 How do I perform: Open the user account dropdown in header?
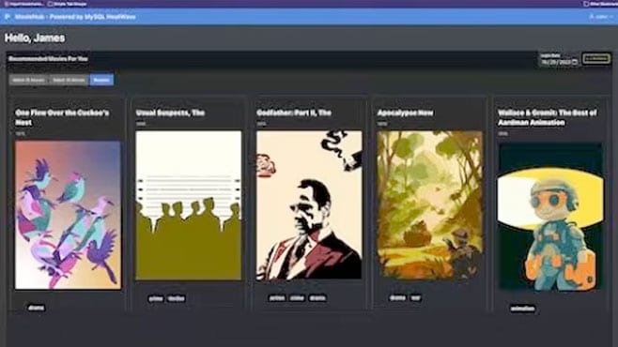pos(601,17)
